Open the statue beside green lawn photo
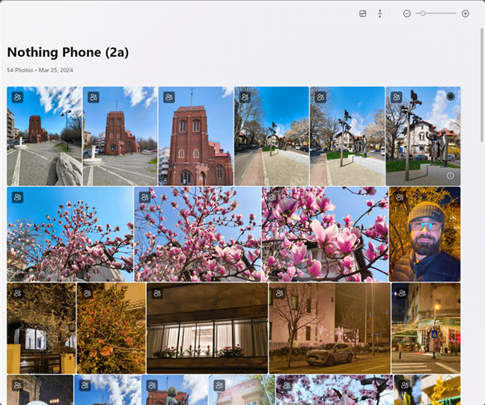Image resolution: width=485 pixels, height=405 pixels. (347, 136)
